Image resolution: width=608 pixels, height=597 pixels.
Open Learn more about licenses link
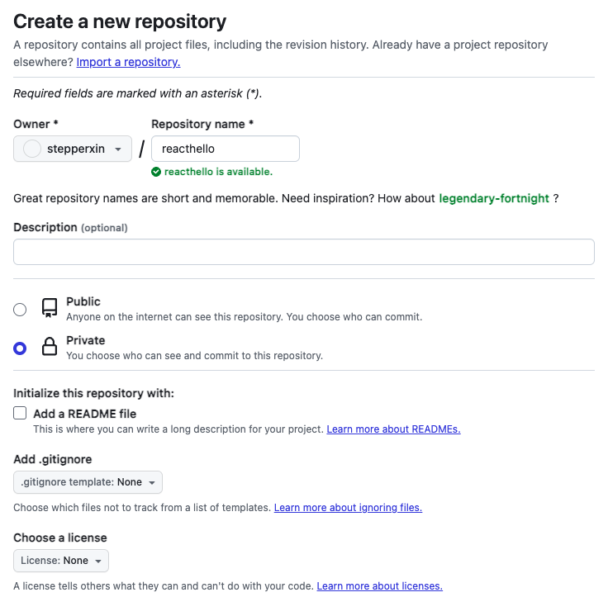(x=380, y=585)
